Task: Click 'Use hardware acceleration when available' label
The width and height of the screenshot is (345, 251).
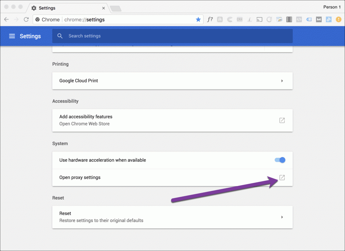Action: pos(102,160)
